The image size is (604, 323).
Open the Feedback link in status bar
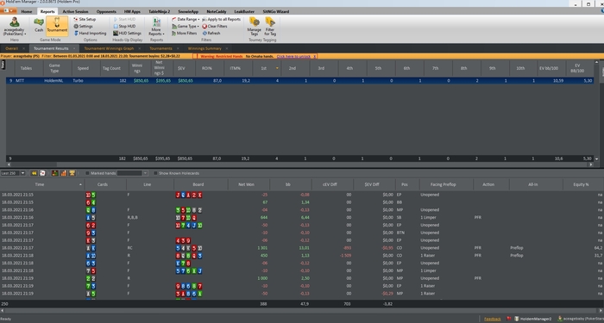click(493, 319)
